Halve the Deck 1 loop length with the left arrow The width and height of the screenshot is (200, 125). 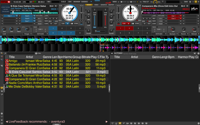50,18
